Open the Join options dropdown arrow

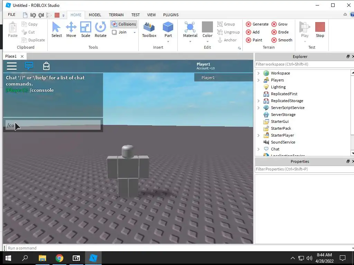click(x=134, y=32)
